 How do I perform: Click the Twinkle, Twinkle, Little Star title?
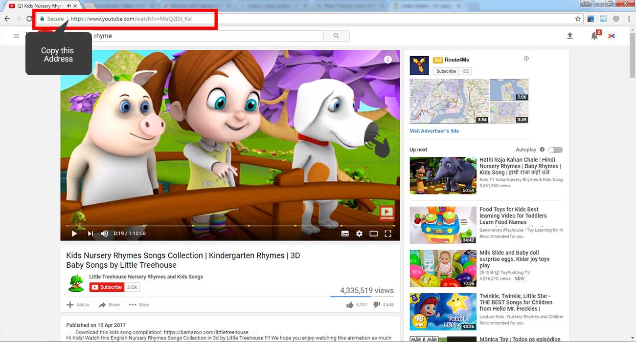pos(516,302)
